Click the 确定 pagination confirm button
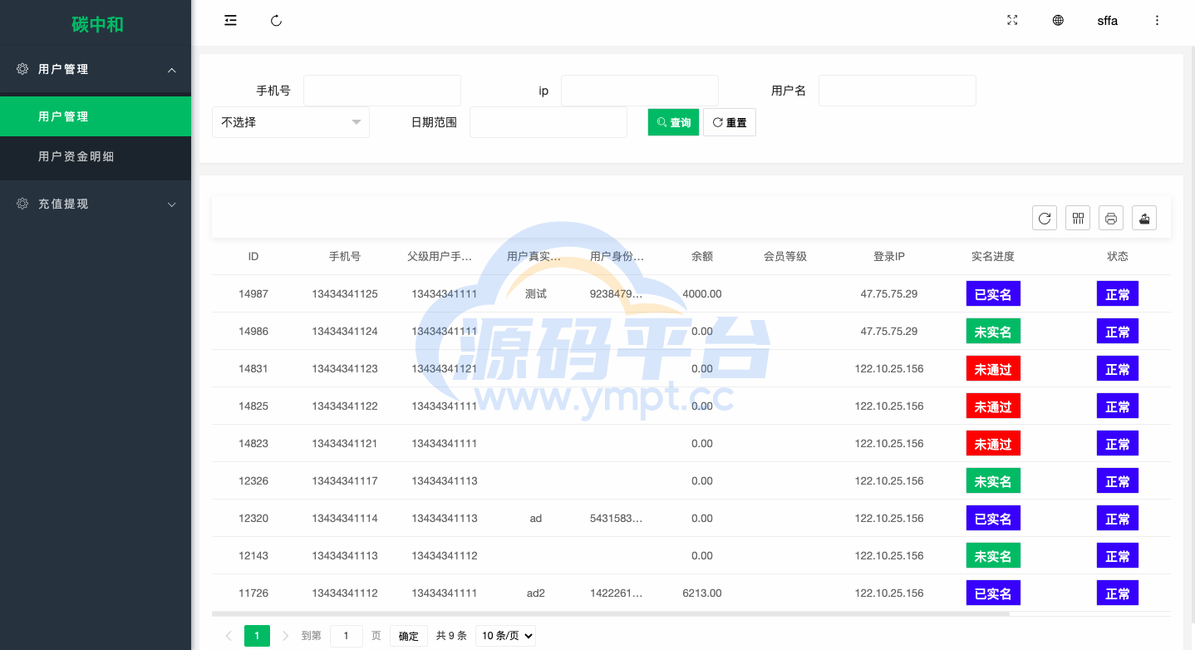Image resolution: width=1195 pixels, height=650 pixels. 409,636
